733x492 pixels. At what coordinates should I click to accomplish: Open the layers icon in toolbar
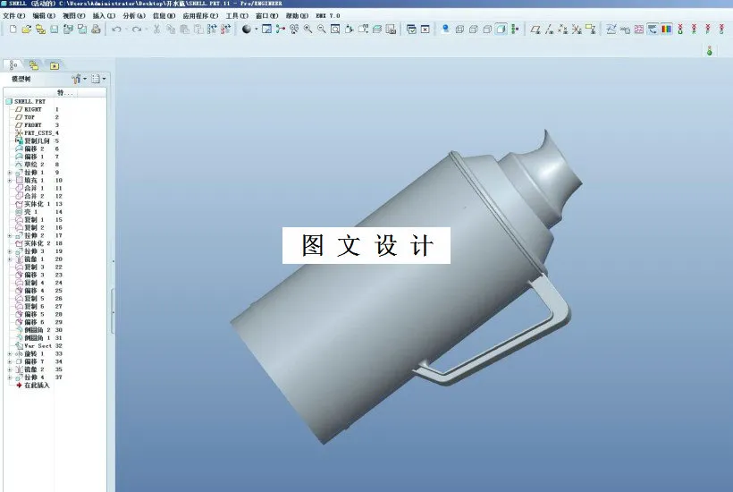pos(377,29)
